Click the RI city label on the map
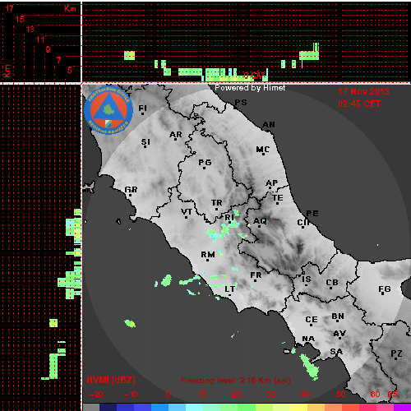The width and height of the screenshot is (411, 411). pos(229,217)
